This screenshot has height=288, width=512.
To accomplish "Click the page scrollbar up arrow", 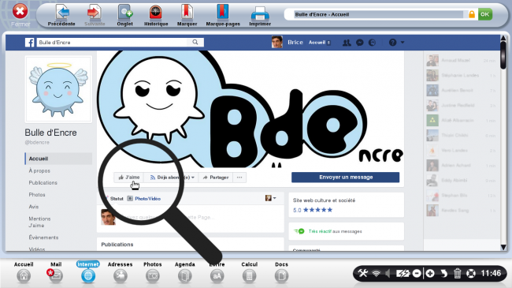I will point(503,39).
